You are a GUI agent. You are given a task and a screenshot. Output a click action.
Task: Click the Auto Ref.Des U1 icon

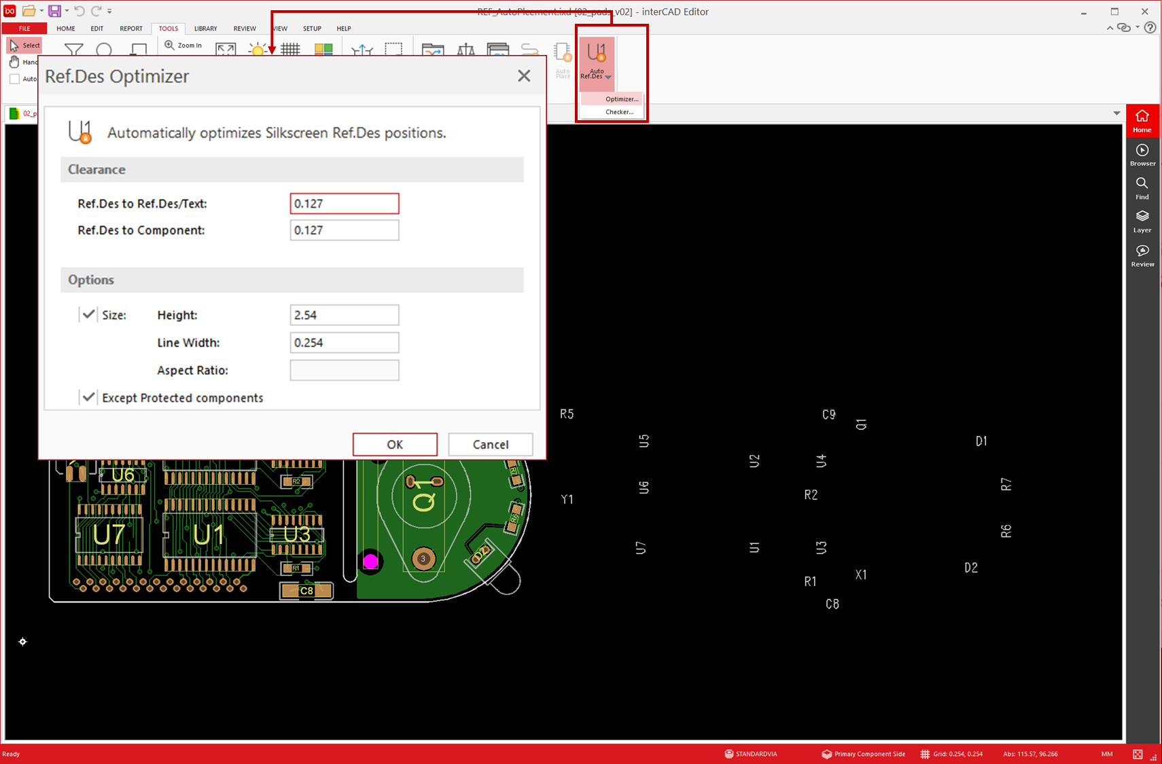(597, 53)
